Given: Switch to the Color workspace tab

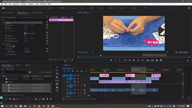Looking at the screenshot, I should [x=82, y=8].
